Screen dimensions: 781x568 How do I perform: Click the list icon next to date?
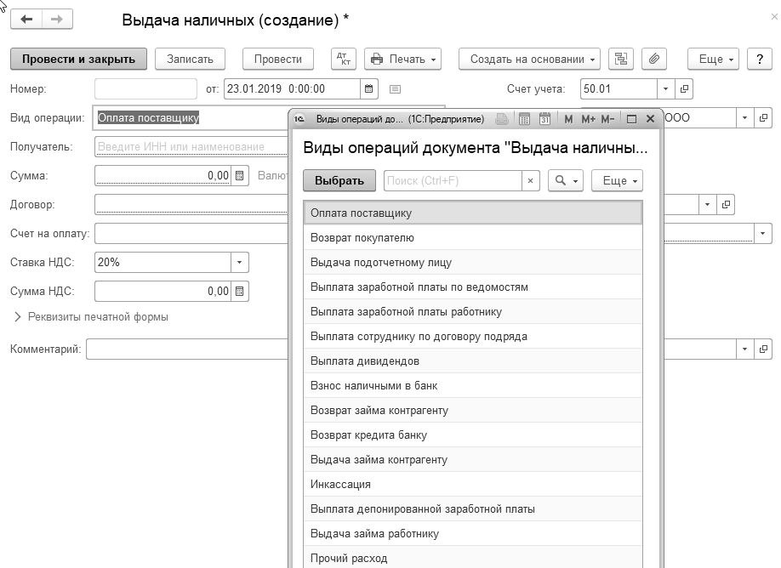coord(395,89)
